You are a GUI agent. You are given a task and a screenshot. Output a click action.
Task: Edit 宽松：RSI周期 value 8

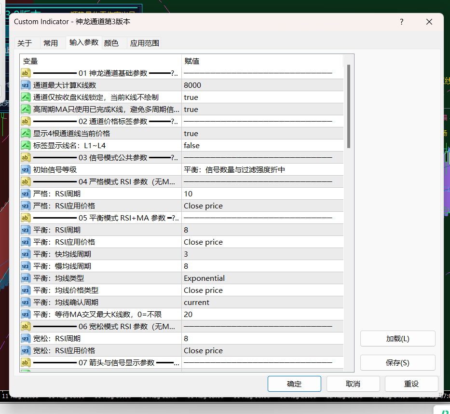262,339
